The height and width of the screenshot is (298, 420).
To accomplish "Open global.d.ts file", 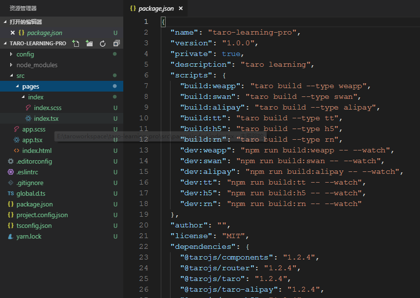I will [x=61, y=193].
